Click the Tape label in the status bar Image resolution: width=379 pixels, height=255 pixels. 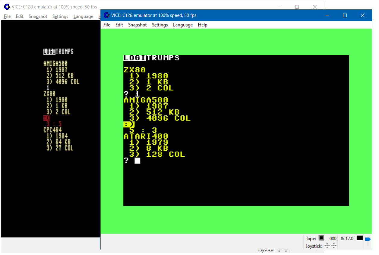[311, 238]
